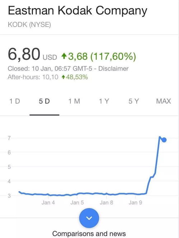Select the 1 D time range tab
The image size is (179, 238).
(15, 101)
